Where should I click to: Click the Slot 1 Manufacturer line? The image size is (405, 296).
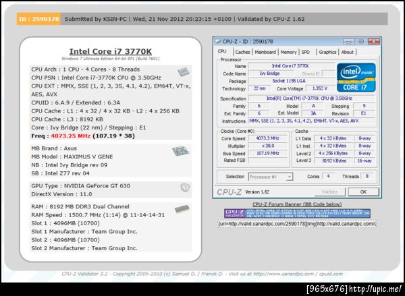click(x=84, y=231)
